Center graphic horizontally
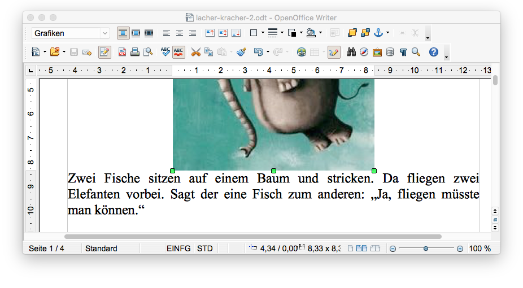The image size is (523, 288). coord(180,33)
